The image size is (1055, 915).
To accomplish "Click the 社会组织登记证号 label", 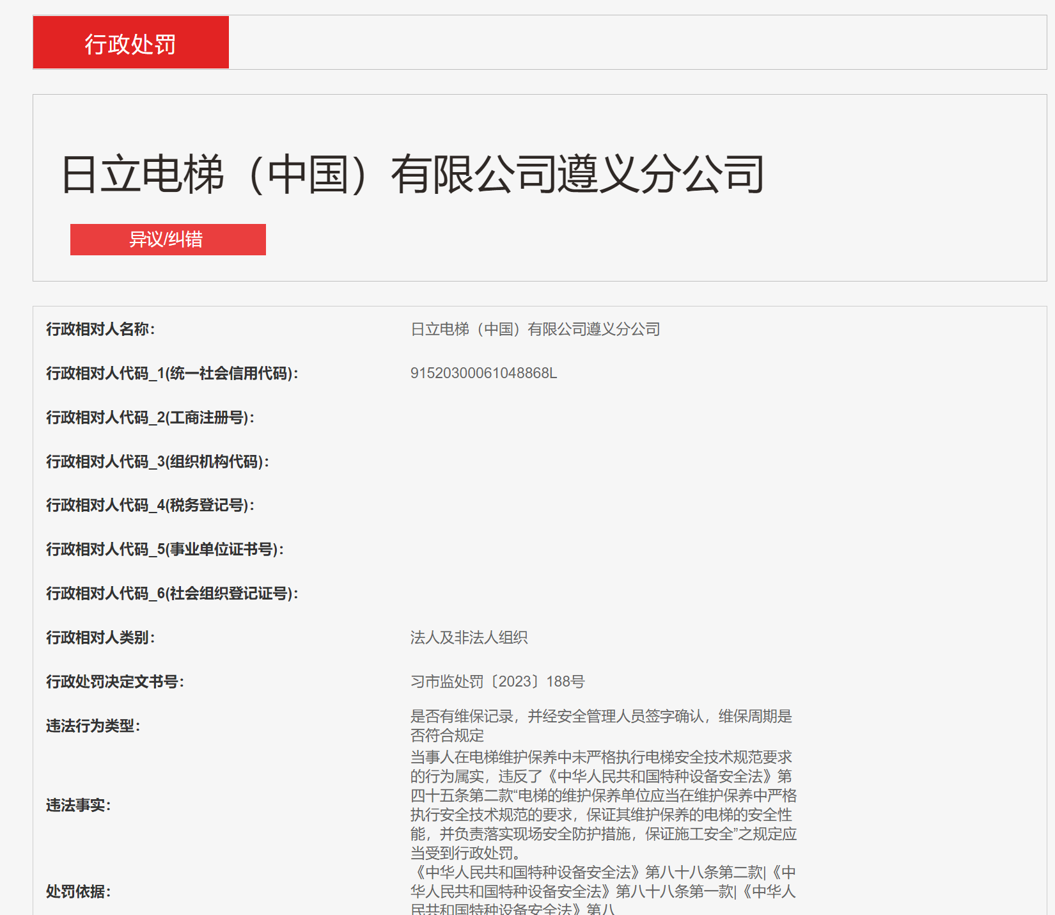I will point(172,593).
